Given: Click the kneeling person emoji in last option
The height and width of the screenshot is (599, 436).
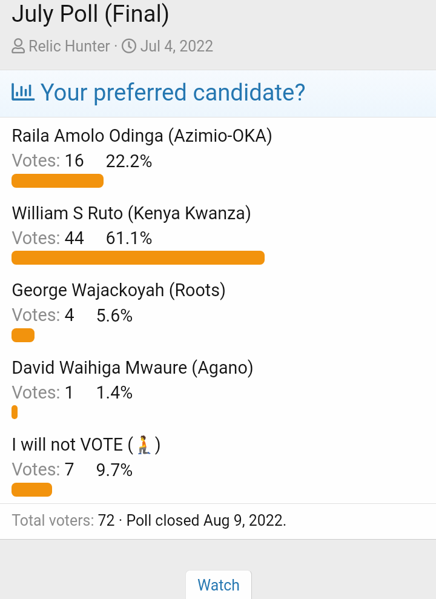Looking at the screenshot, I should pos(144,445).
